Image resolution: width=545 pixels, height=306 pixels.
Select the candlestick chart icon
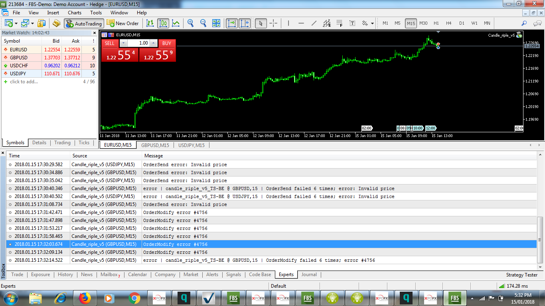click(163, 23)
